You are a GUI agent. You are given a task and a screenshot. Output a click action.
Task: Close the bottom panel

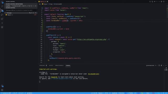pos(166,66)
